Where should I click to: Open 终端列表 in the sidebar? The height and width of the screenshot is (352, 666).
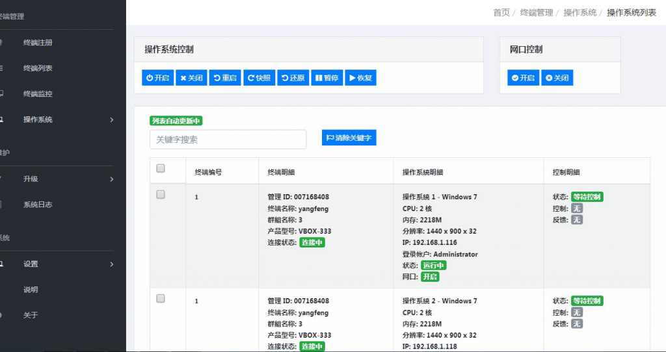click(38, 68)
